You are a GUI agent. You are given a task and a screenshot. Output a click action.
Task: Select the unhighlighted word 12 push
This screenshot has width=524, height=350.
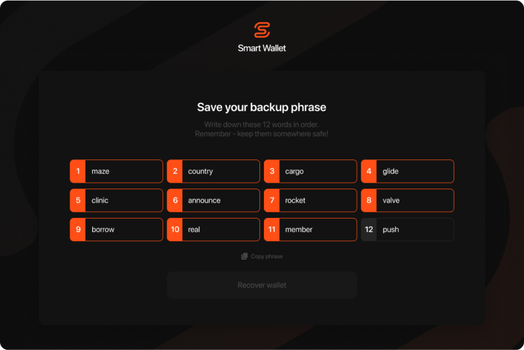point(407,230)
